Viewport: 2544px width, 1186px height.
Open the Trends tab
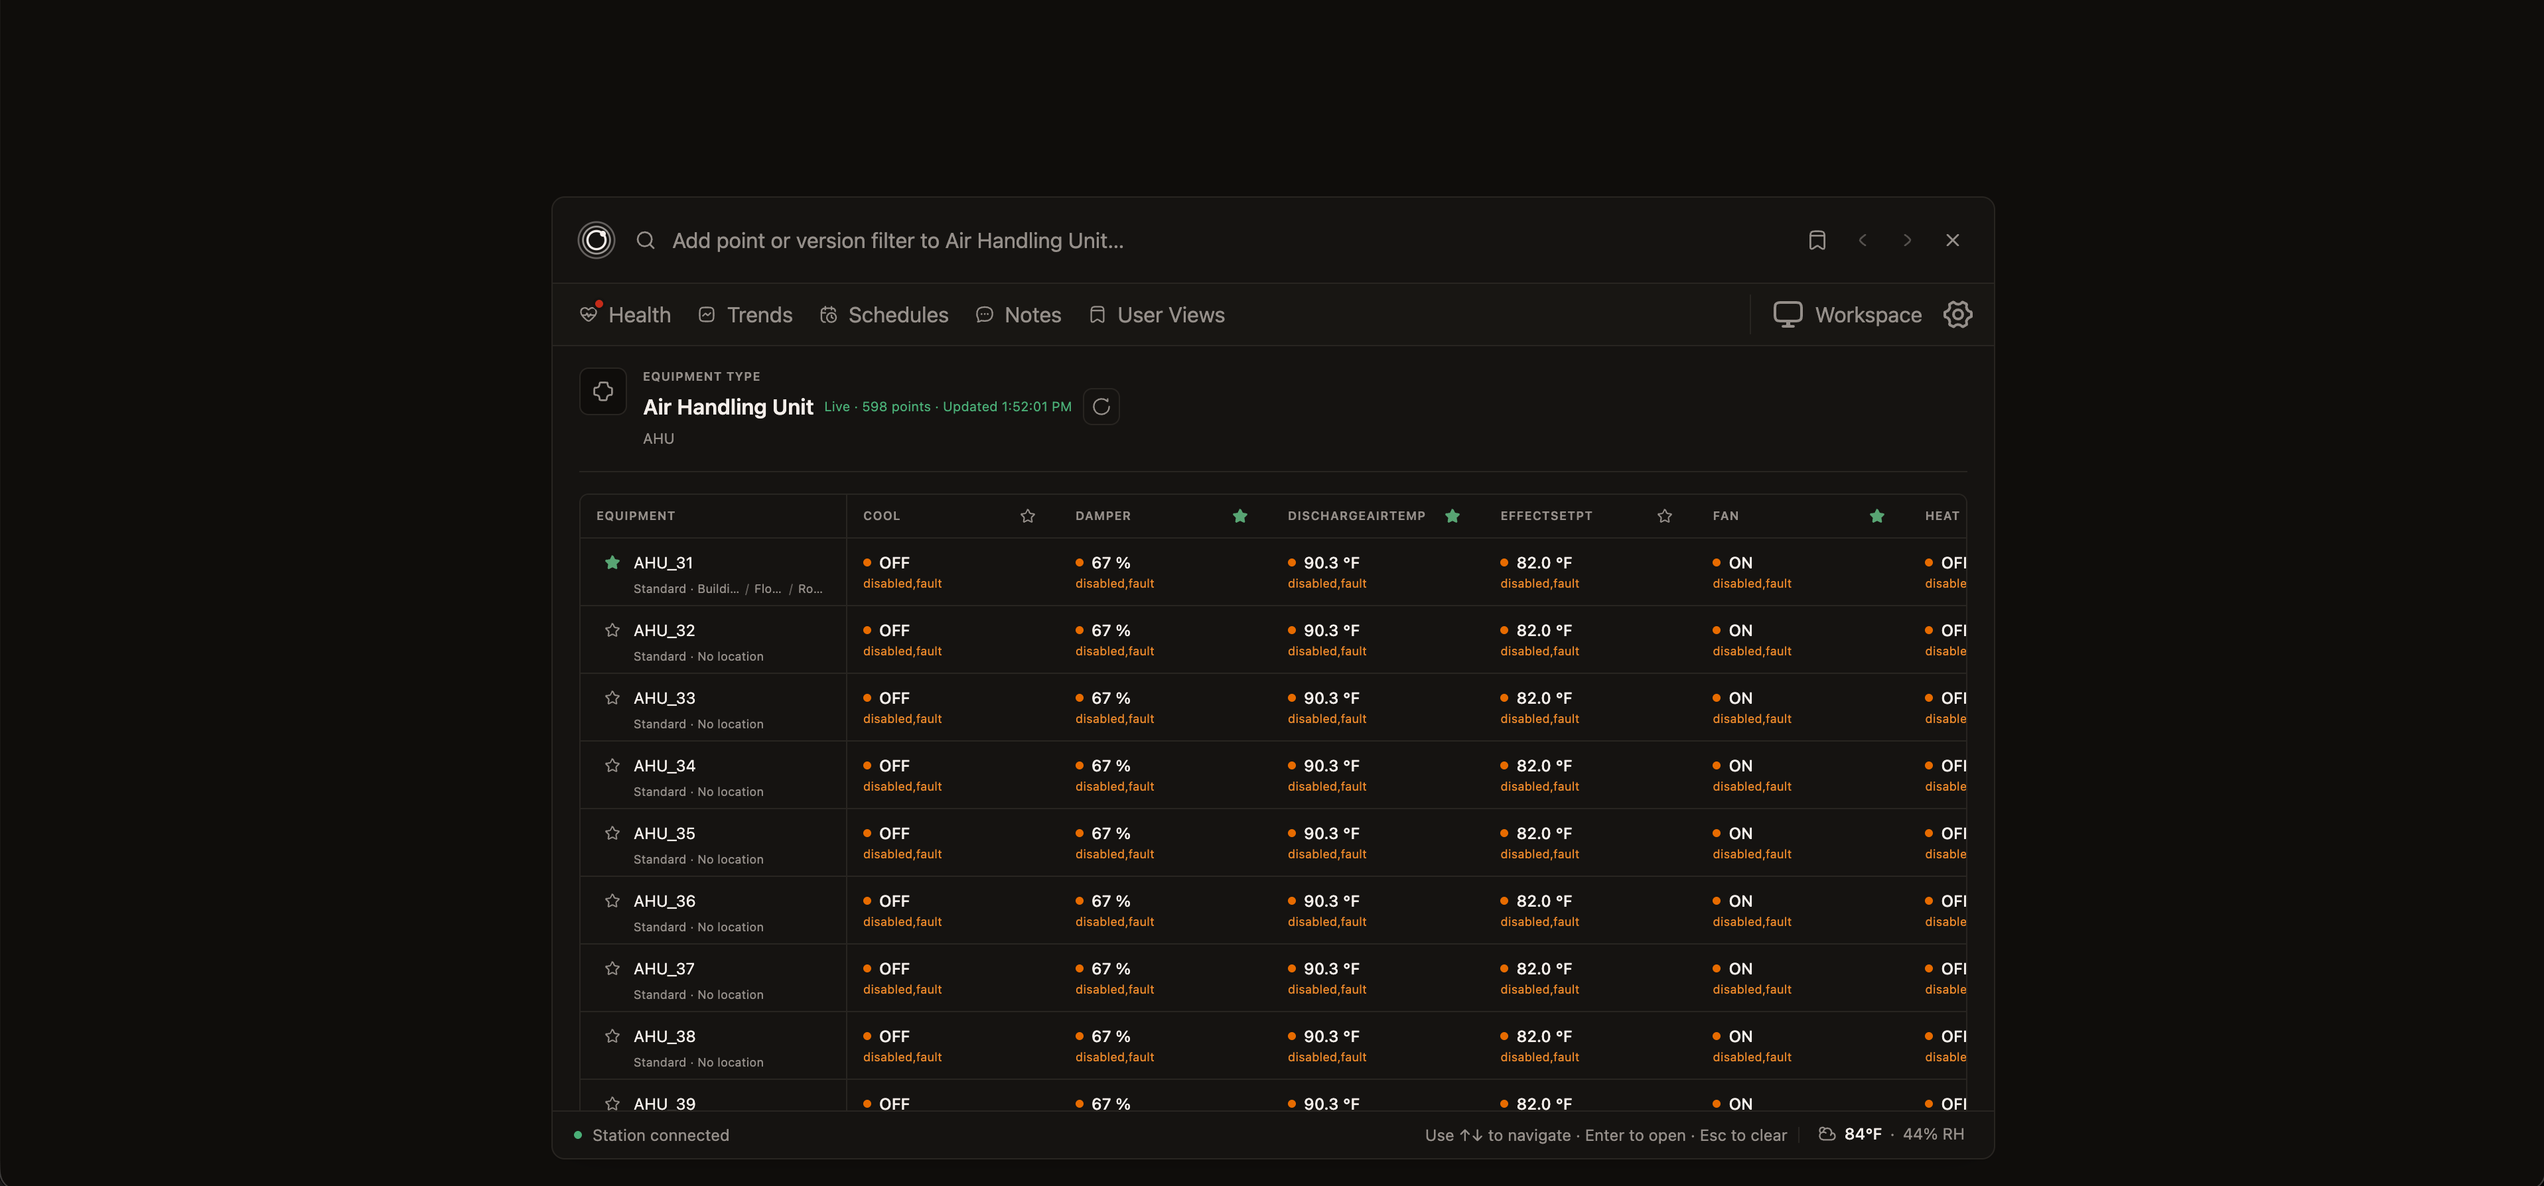[x=746, y=314]
